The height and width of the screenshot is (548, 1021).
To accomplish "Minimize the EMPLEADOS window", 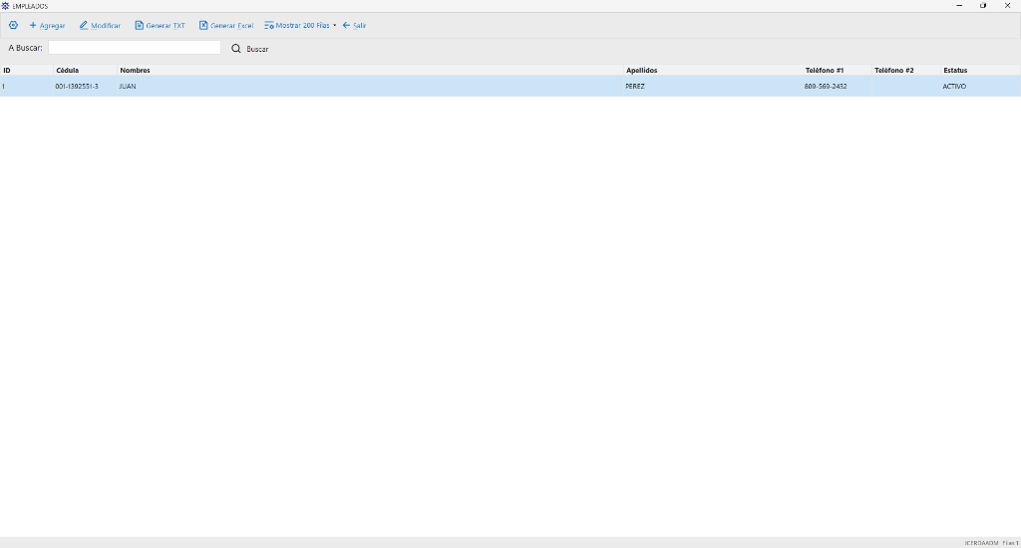I will point(959,6).
